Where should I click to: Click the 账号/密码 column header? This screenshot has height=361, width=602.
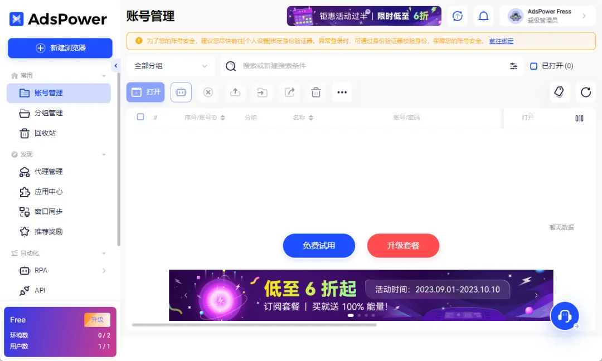click(x=406, y=118)
